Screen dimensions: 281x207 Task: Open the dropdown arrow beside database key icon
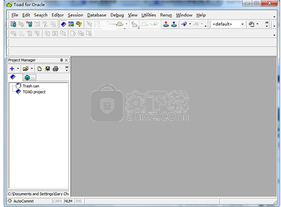click(126, 24)
